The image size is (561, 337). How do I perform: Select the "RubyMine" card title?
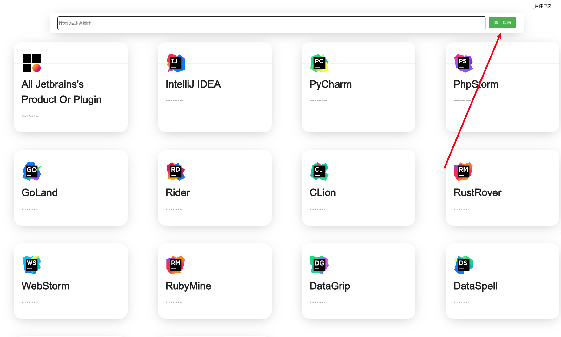[188, 286]
